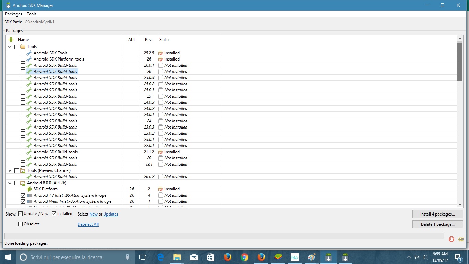469x264 pixels.
Task: Open the SDK Manager log icon
Action: (x=461, y=239)
